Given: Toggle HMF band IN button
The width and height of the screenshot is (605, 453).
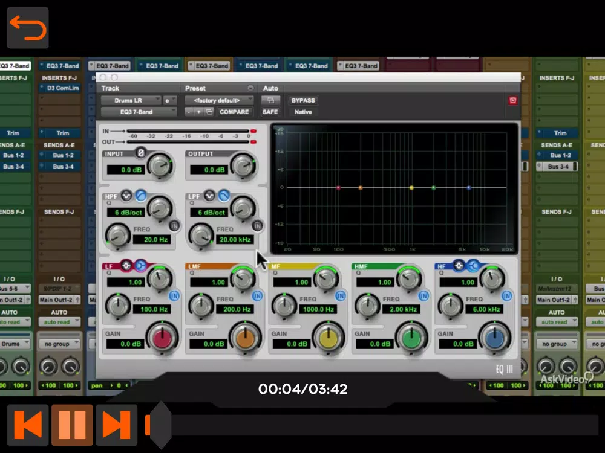Looking at the screenshot, I should tap(423, 296).
